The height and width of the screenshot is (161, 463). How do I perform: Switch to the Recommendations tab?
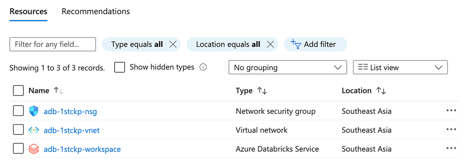(x=96, y=12)
